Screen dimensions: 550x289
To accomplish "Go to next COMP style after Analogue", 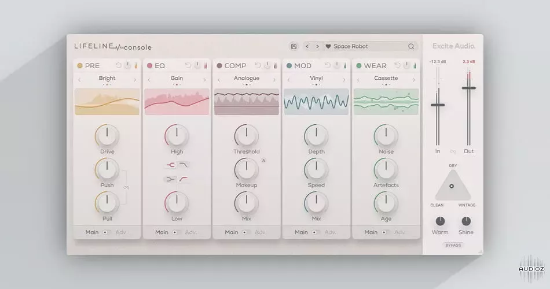I will click(x=274, y=80).
